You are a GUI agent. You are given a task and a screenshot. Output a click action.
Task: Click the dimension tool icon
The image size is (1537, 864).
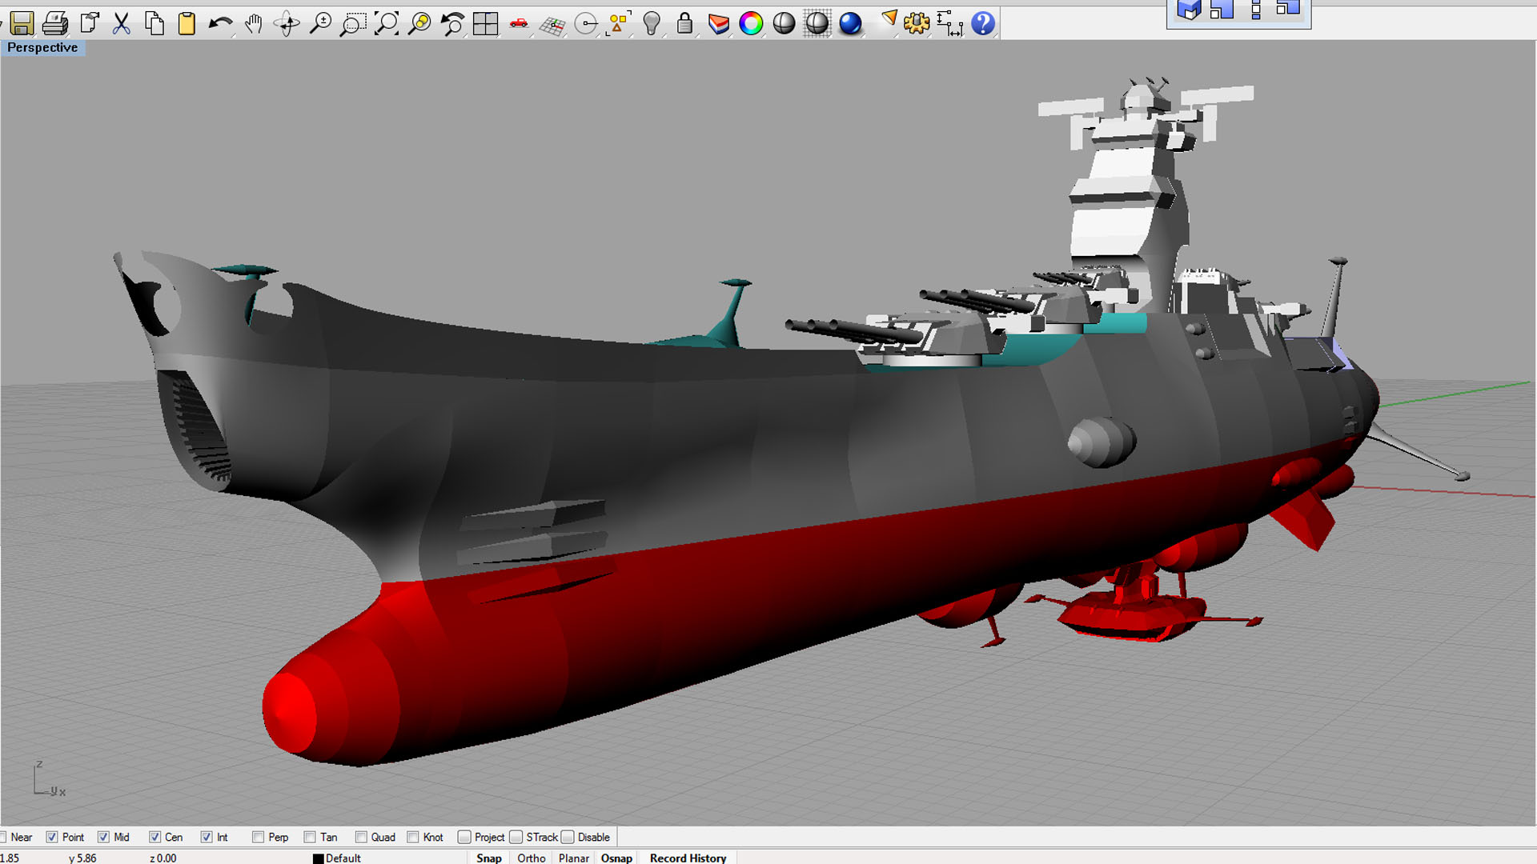950,23
